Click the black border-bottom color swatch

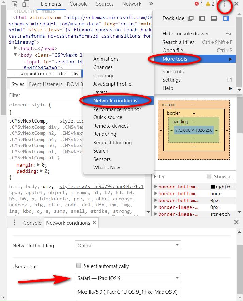(x=213, y=187)
